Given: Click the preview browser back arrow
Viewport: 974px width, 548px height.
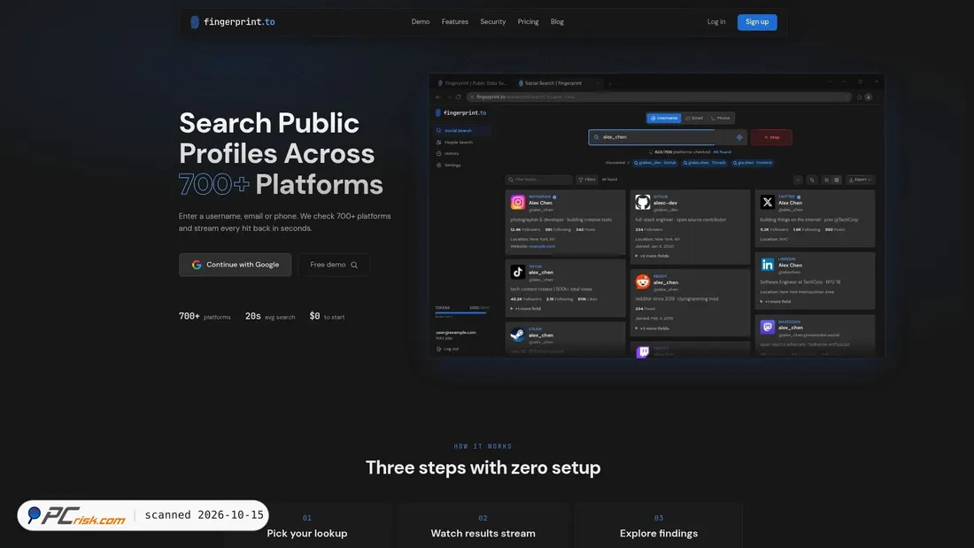Looking at the screenshot, I should coord(438,96).
